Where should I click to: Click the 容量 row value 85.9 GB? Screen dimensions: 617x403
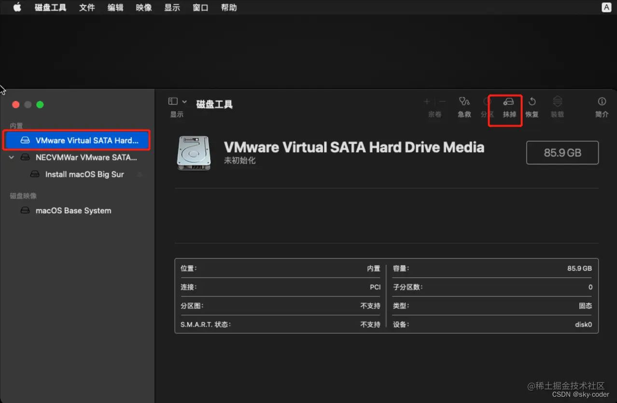tap(579, 268)
